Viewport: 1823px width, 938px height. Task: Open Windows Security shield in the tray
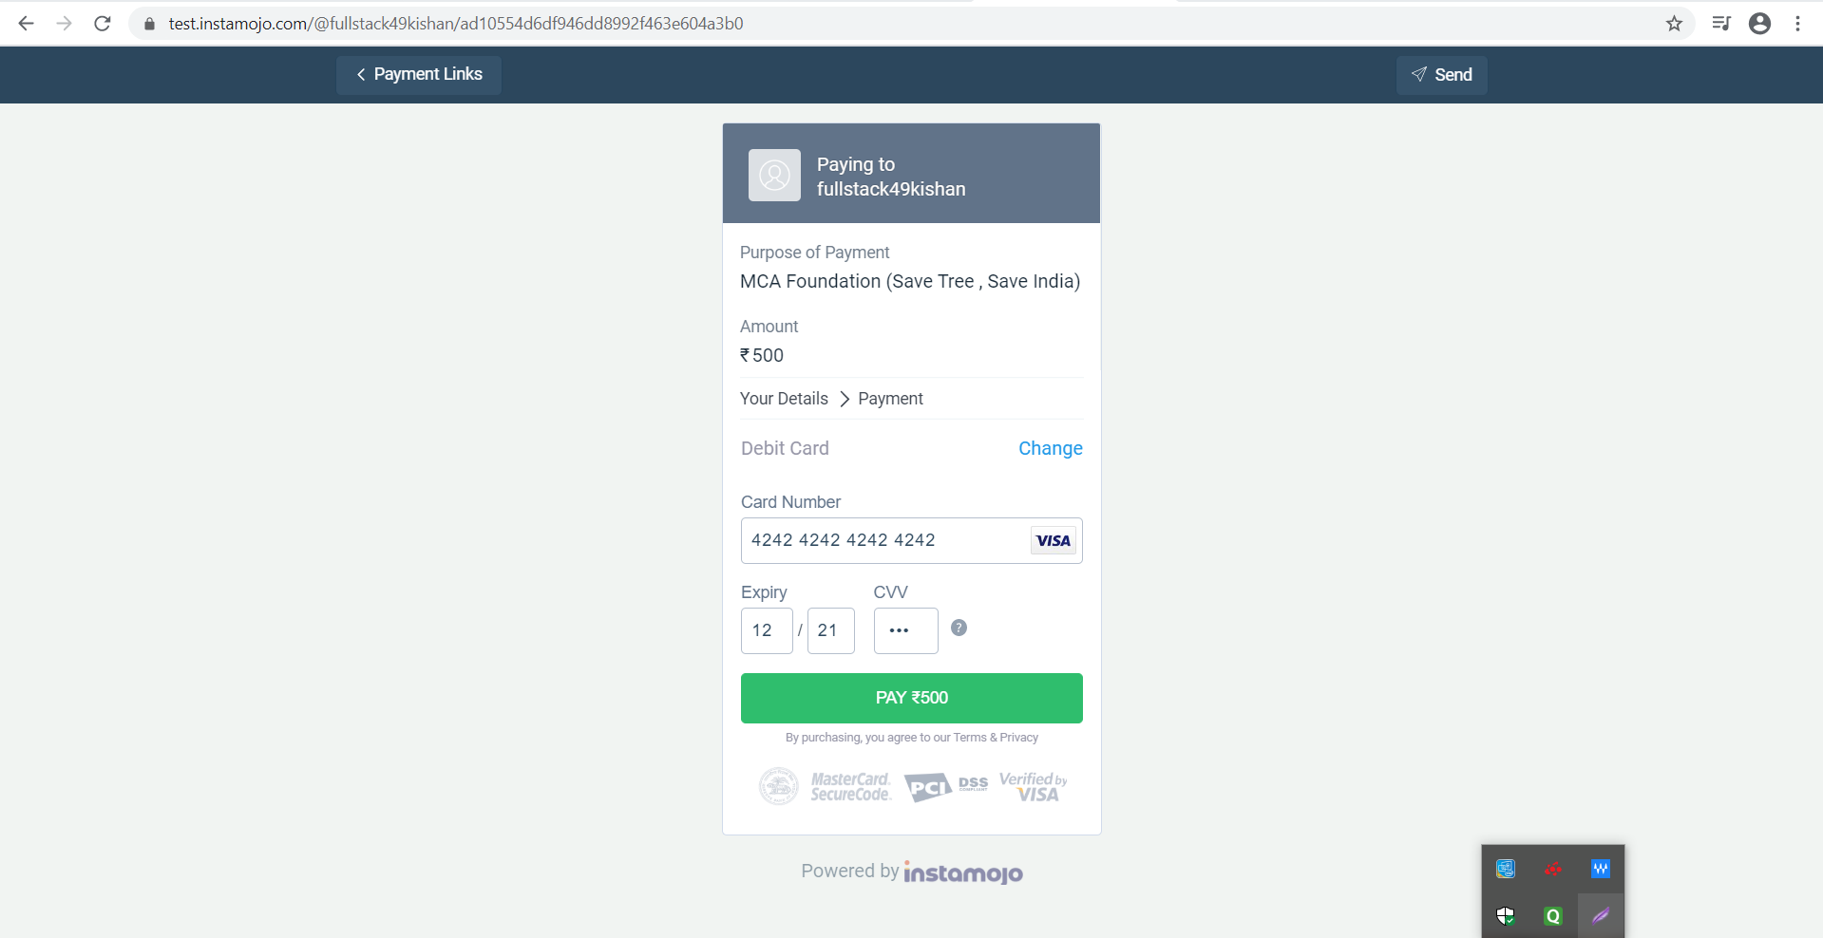[x=1505, y=916]
